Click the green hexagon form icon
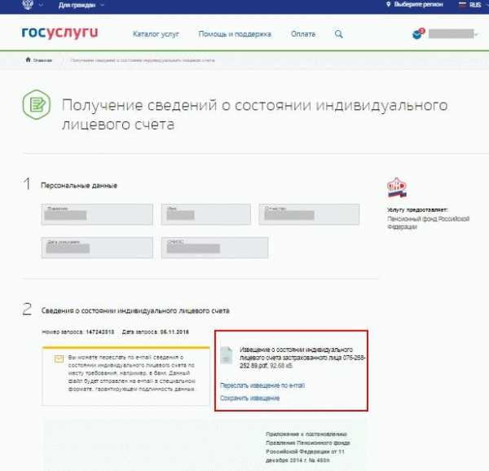 click(37, 104)
